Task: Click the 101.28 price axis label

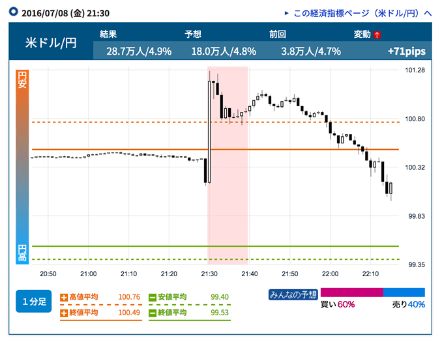Action: tap(415, 70)
